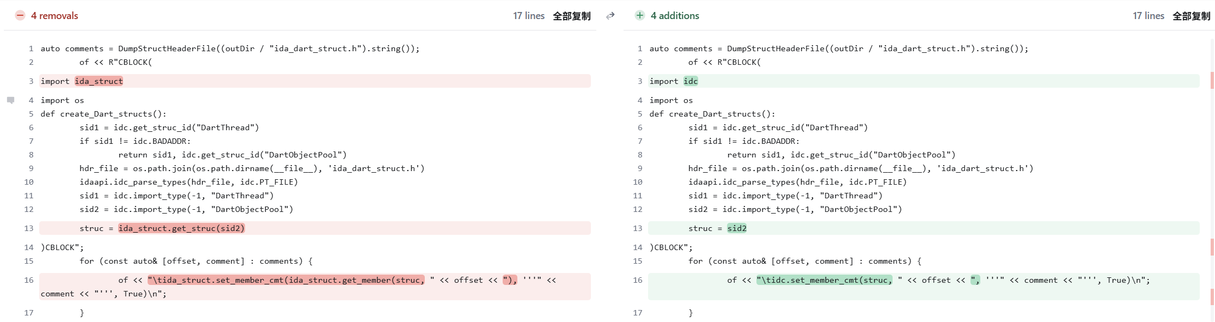Click highlighted "ida_struct" on removed line 3

[99, 81]
